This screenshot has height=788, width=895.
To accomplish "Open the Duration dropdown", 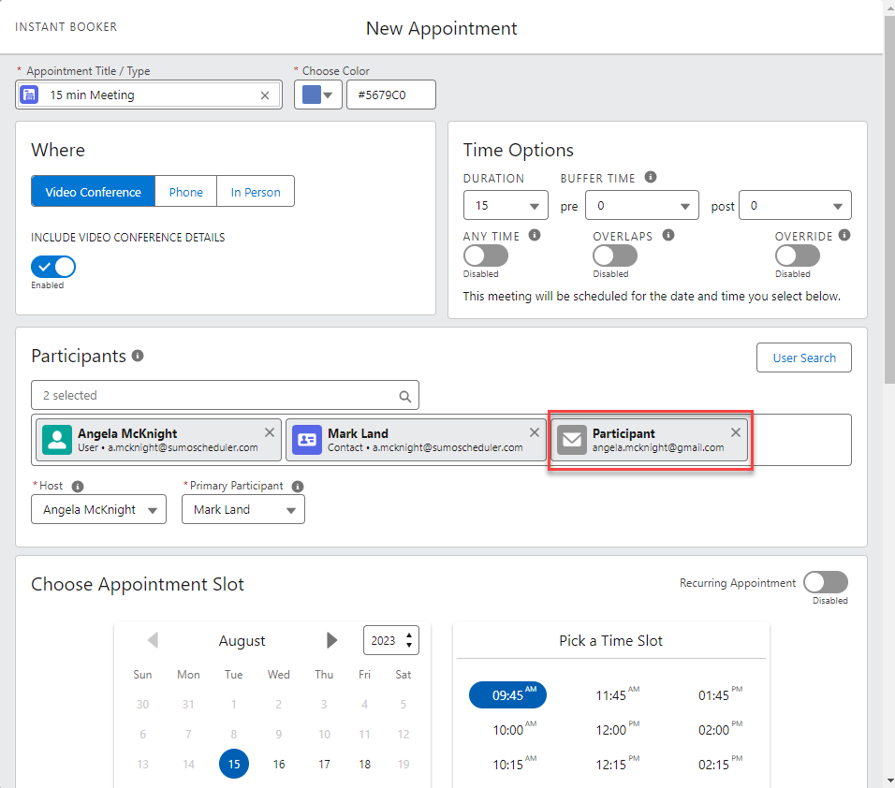I will tap(506, 206).
